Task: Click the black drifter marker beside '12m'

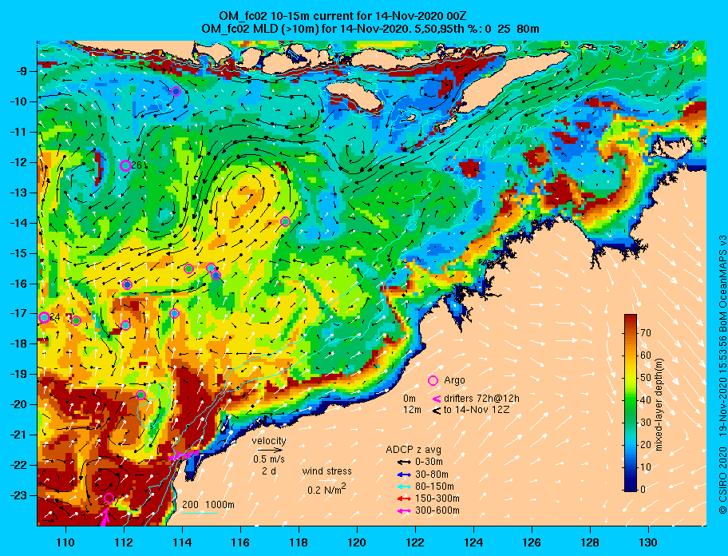Action: tap(437, 411)
